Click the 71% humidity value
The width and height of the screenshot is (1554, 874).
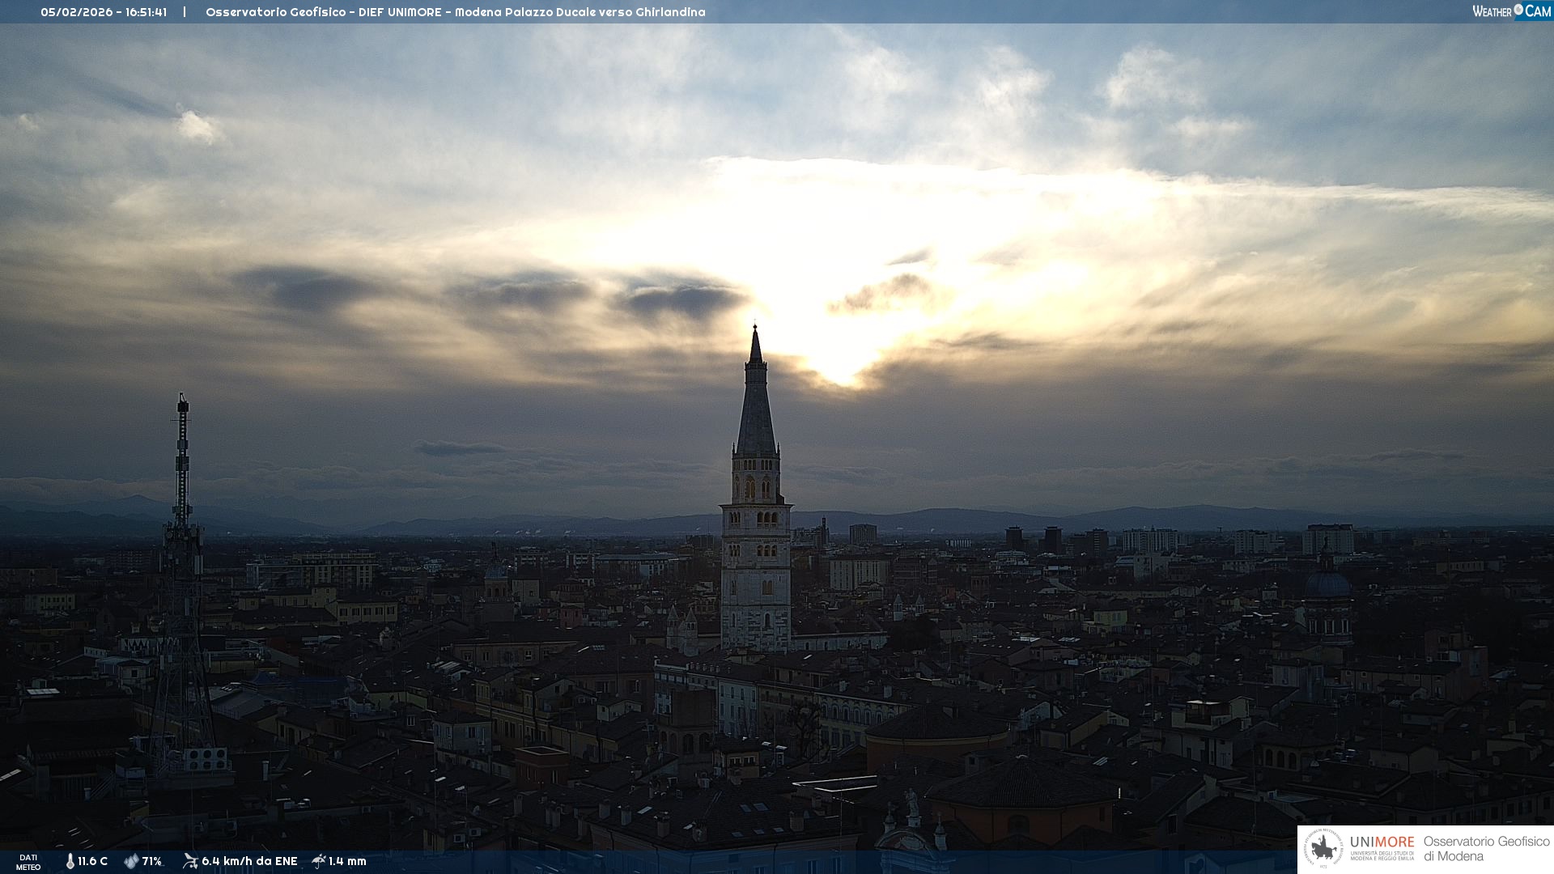click(x=151, y=861)
